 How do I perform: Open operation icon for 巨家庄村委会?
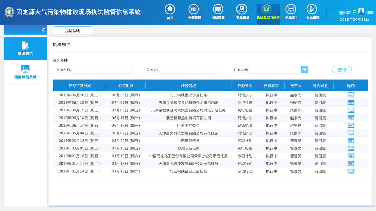(351, 126)
